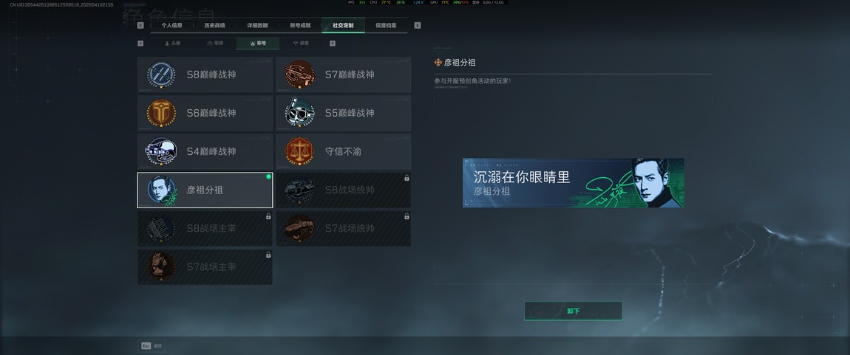This screenshot has height=355, width=850.
Task: Pick the S6巅峰战神 gold emblem
Action: point(161,113)
